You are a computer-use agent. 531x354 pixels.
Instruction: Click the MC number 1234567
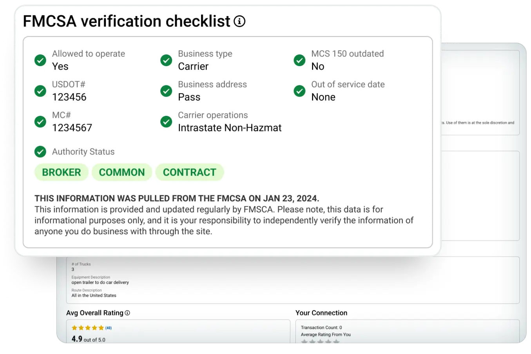click(x=72, y=128)
